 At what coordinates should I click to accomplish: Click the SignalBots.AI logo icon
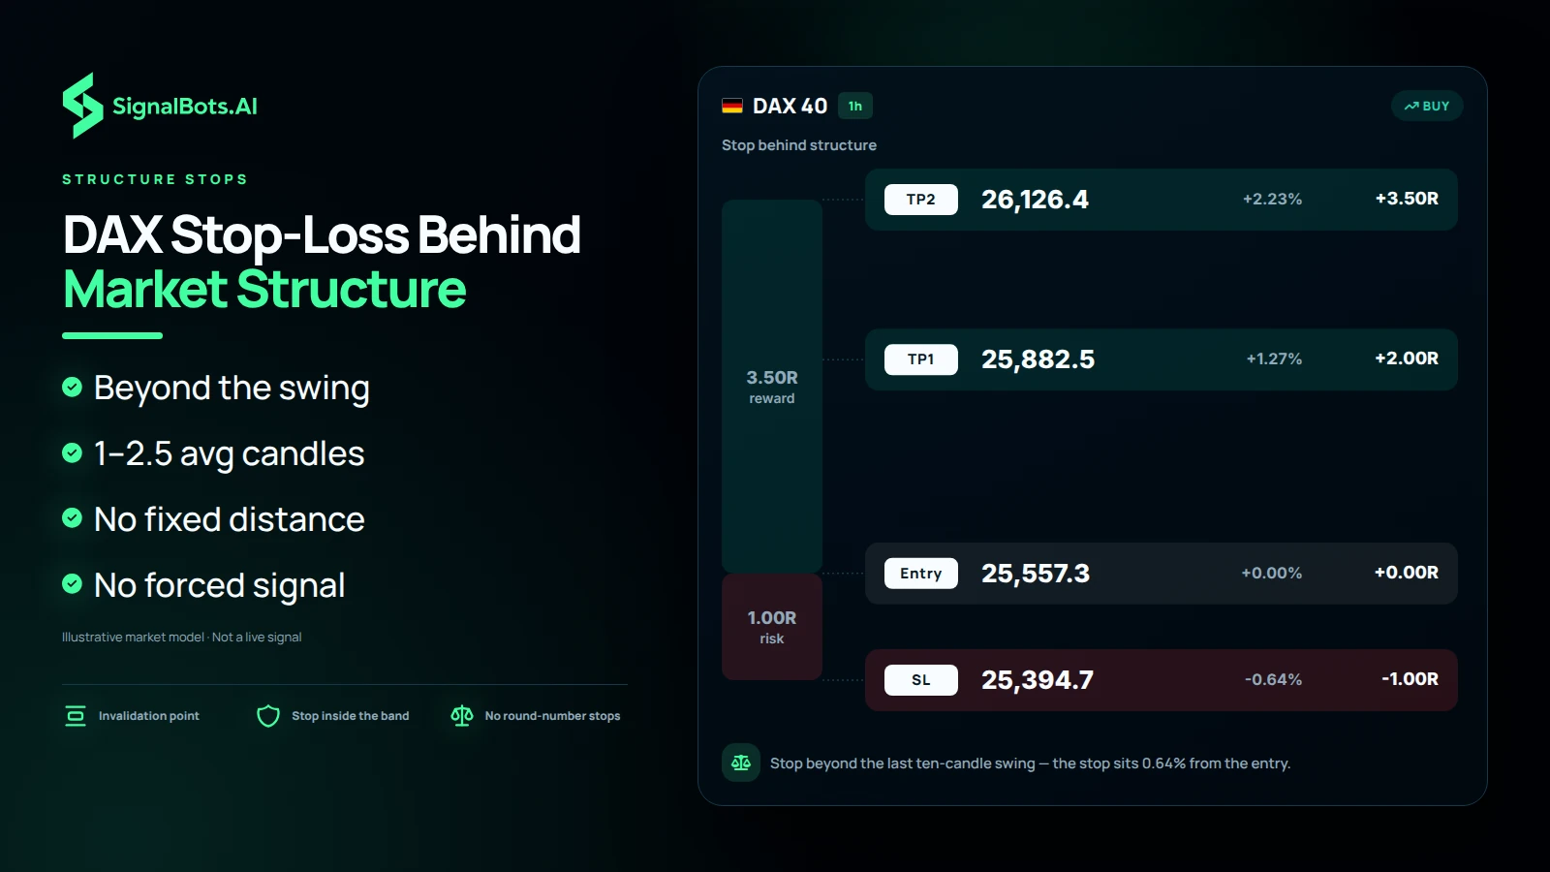click(x=83, y=106)
